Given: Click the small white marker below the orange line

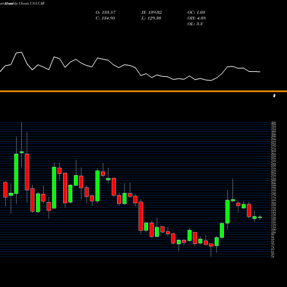Looking at the screenshot, I should [274, 95].
